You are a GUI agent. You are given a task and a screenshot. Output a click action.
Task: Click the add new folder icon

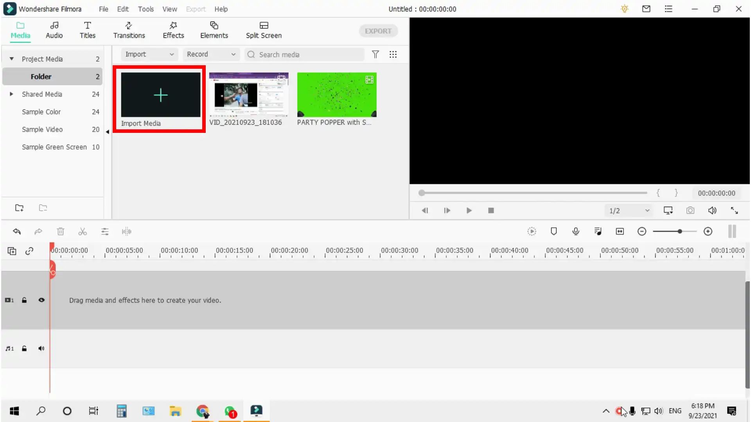19,208
